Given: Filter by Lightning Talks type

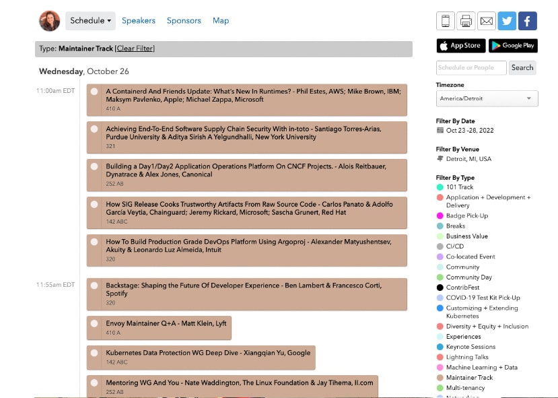Looking at the screenshot, I should (x=467, y=357).
